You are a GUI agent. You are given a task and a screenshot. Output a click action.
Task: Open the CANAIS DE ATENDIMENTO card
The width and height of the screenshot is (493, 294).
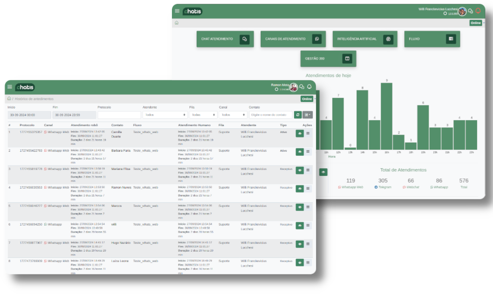coord(293,39)
